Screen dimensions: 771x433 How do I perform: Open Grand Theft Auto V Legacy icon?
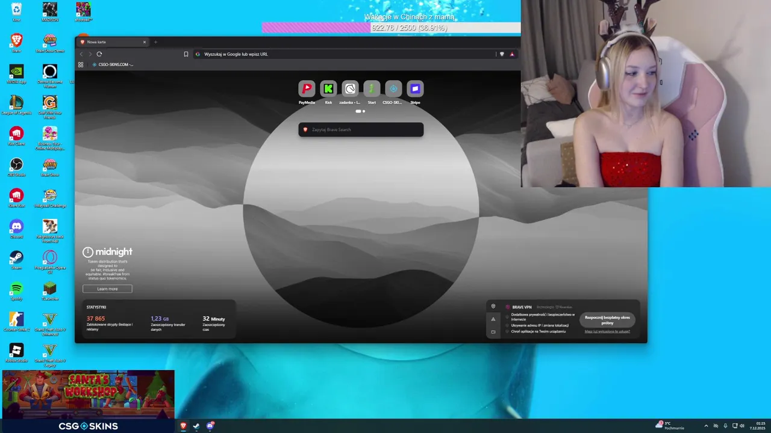pos(50,355)
